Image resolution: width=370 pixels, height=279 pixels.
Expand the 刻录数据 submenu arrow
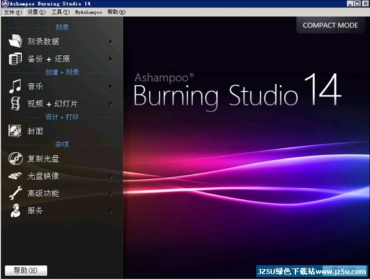point(111,42)
